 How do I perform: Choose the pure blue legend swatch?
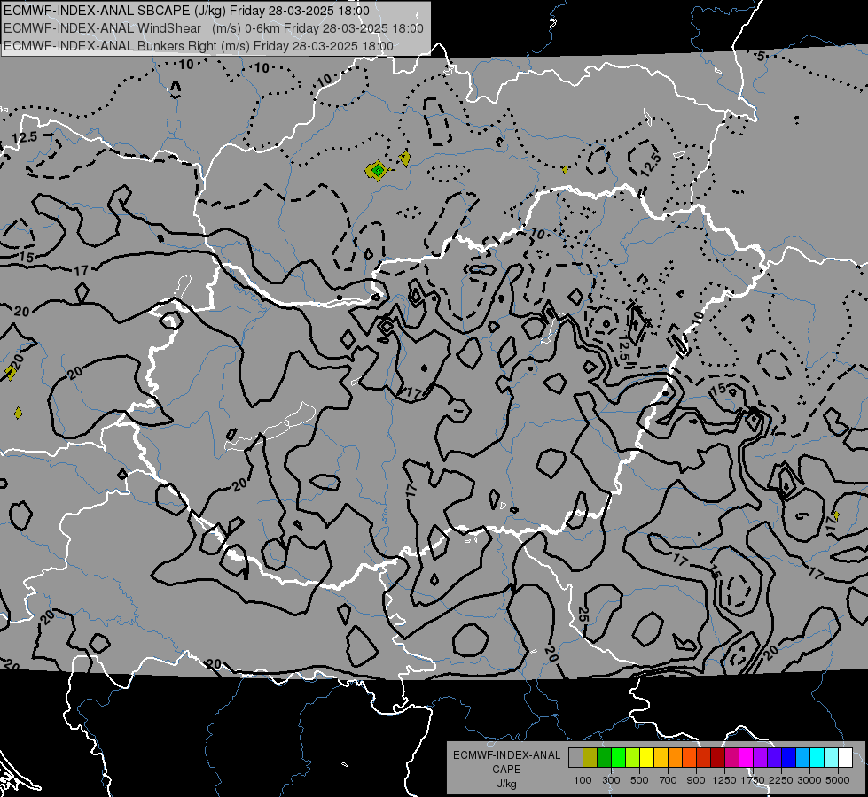coord(789,757)
